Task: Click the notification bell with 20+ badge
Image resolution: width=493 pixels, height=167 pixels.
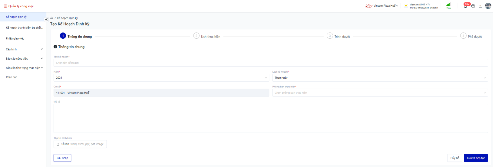Action: (x=465, y=6)
